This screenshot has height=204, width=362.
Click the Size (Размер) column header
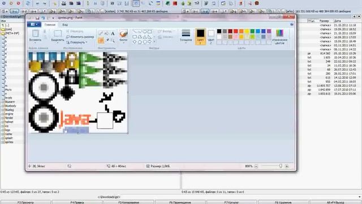coord(324,21)
